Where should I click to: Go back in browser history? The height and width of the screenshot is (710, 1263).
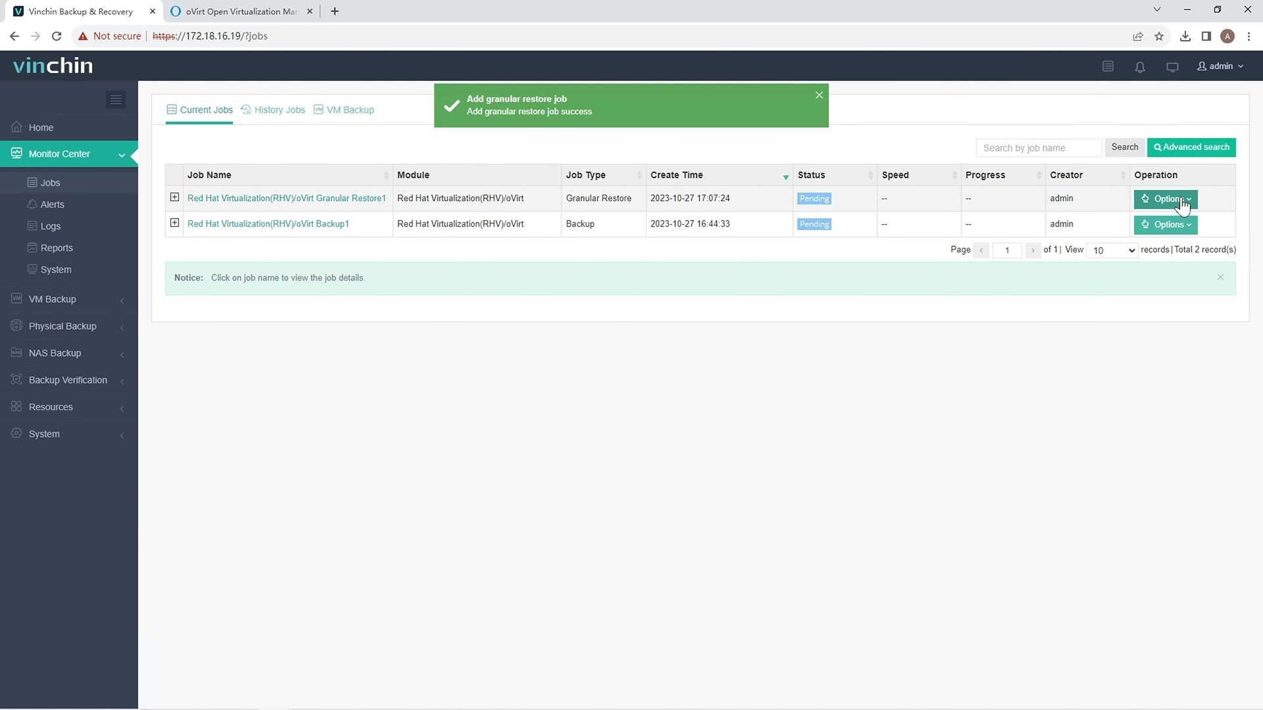click(14, 36)
